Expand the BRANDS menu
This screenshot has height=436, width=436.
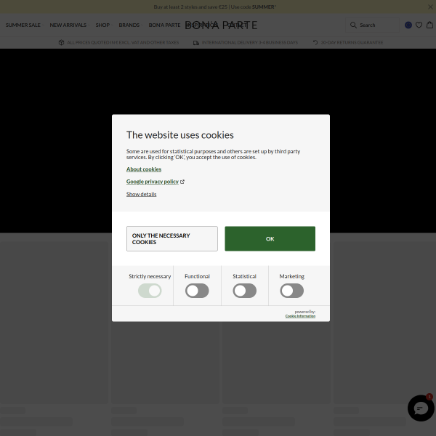click(130, 25)
